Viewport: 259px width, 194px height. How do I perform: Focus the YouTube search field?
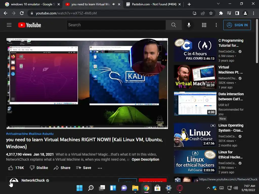point(116,25)
